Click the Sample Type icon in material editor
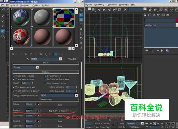The image size is (178, 129). click(81, 10)
